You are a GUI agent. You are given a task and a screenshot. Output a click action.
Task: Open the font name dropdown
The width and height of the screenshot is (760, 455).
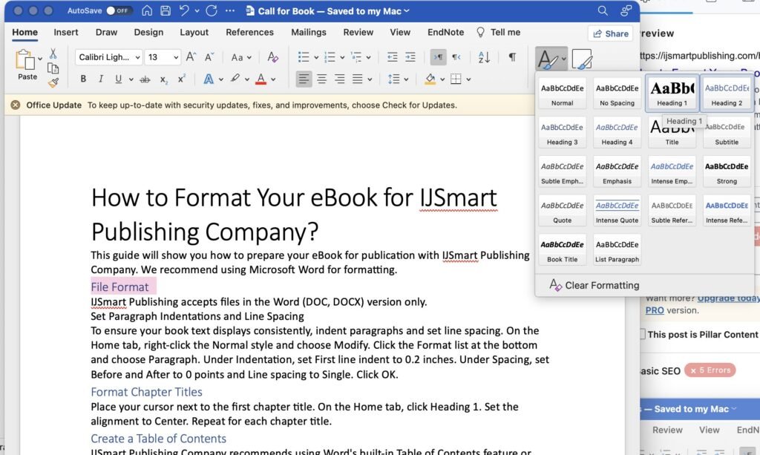tap(137, 57)
